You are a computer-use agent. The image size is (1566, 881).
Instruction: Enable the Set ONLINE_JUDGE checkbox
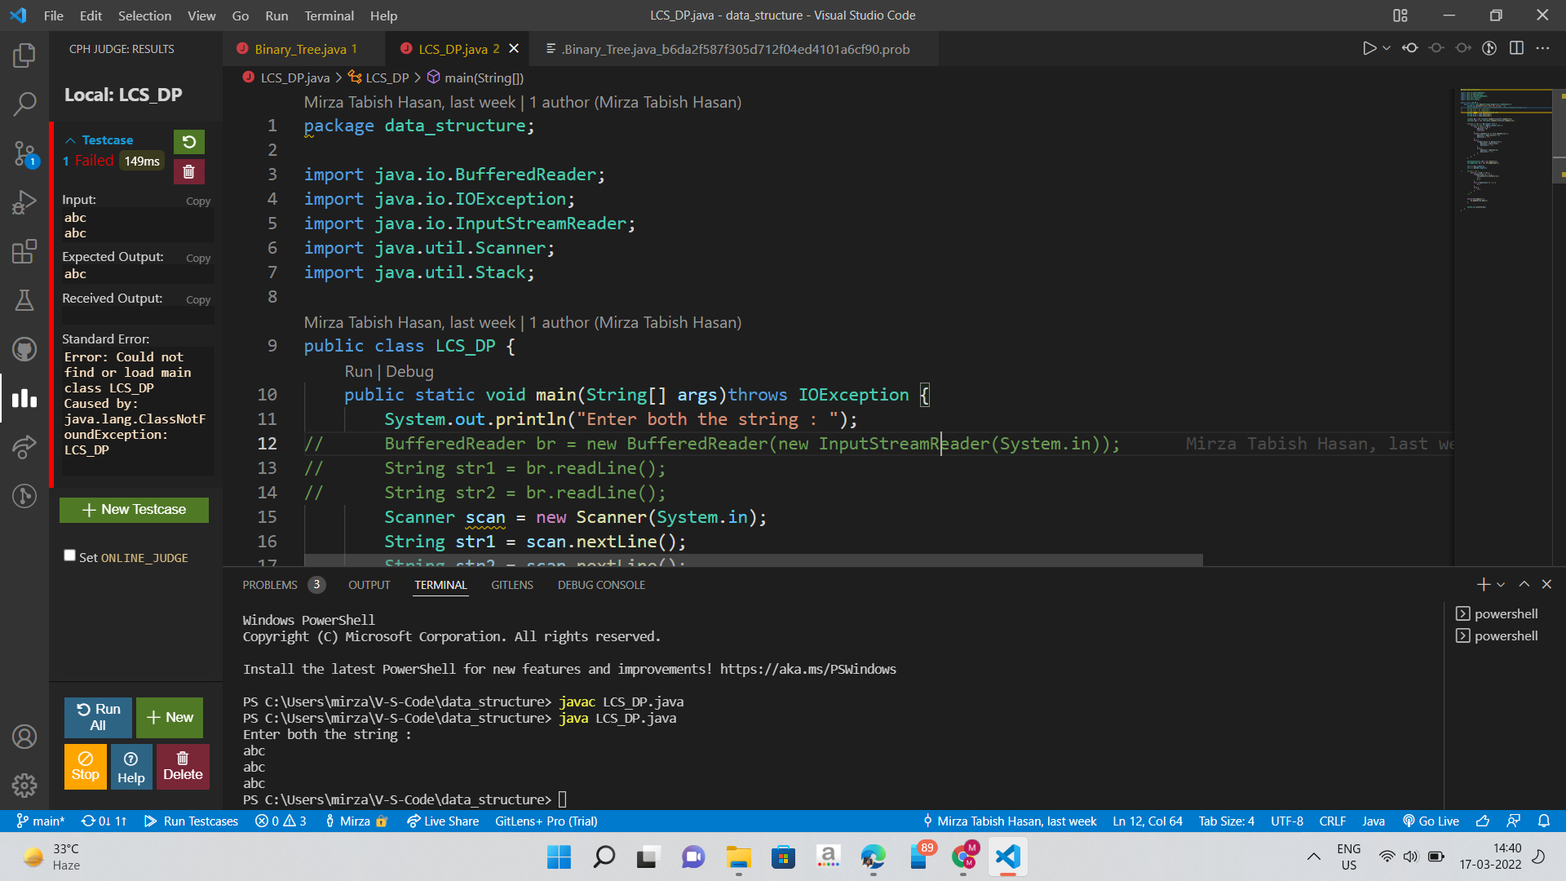(70, 554)
